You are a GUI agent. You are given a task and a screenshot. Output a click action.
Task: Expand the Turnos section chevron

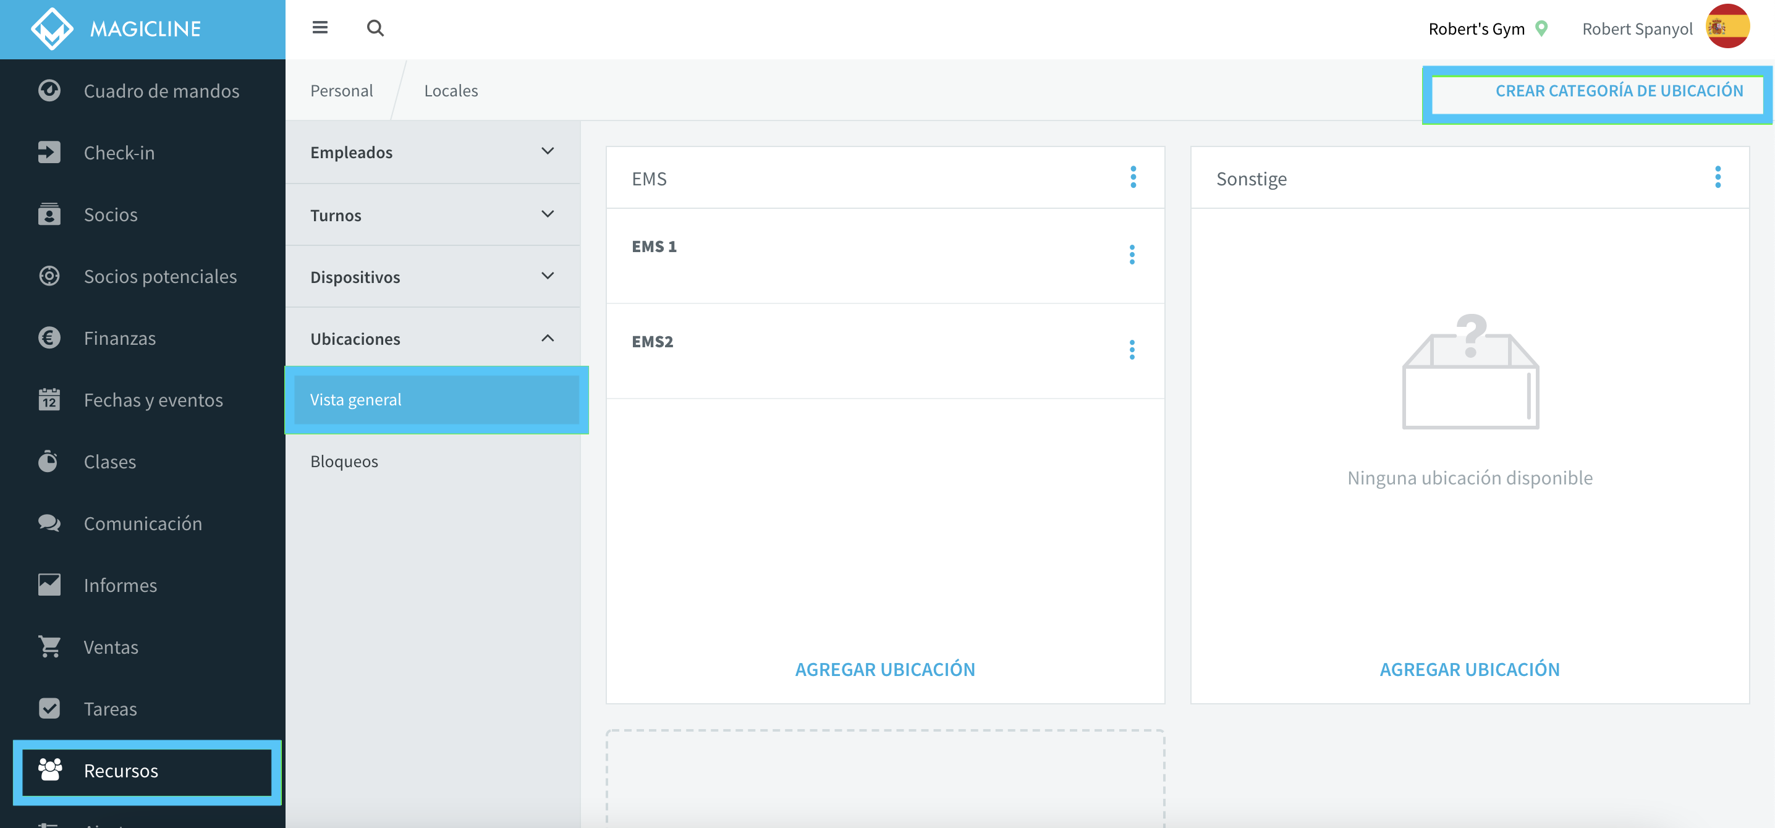click(548, 214)
